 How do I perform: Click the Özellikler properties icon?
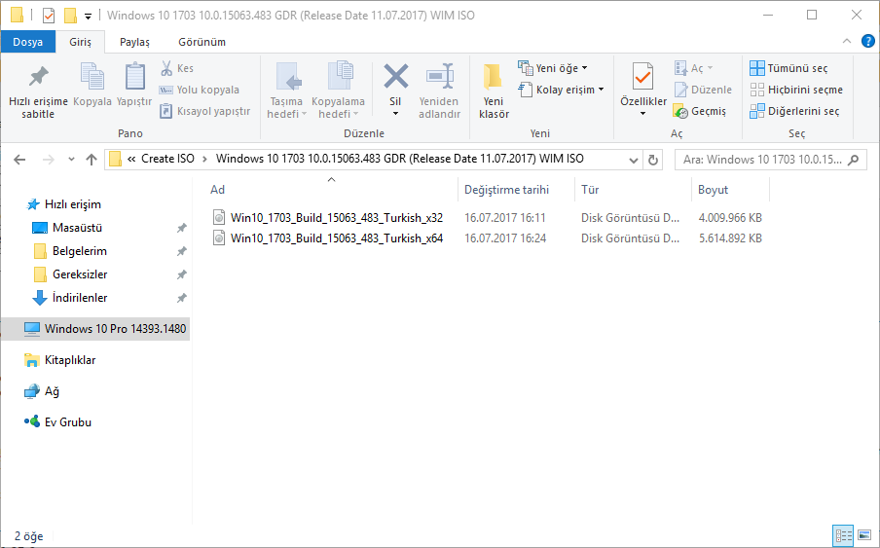pyautogui.click(x=643, y=76)
